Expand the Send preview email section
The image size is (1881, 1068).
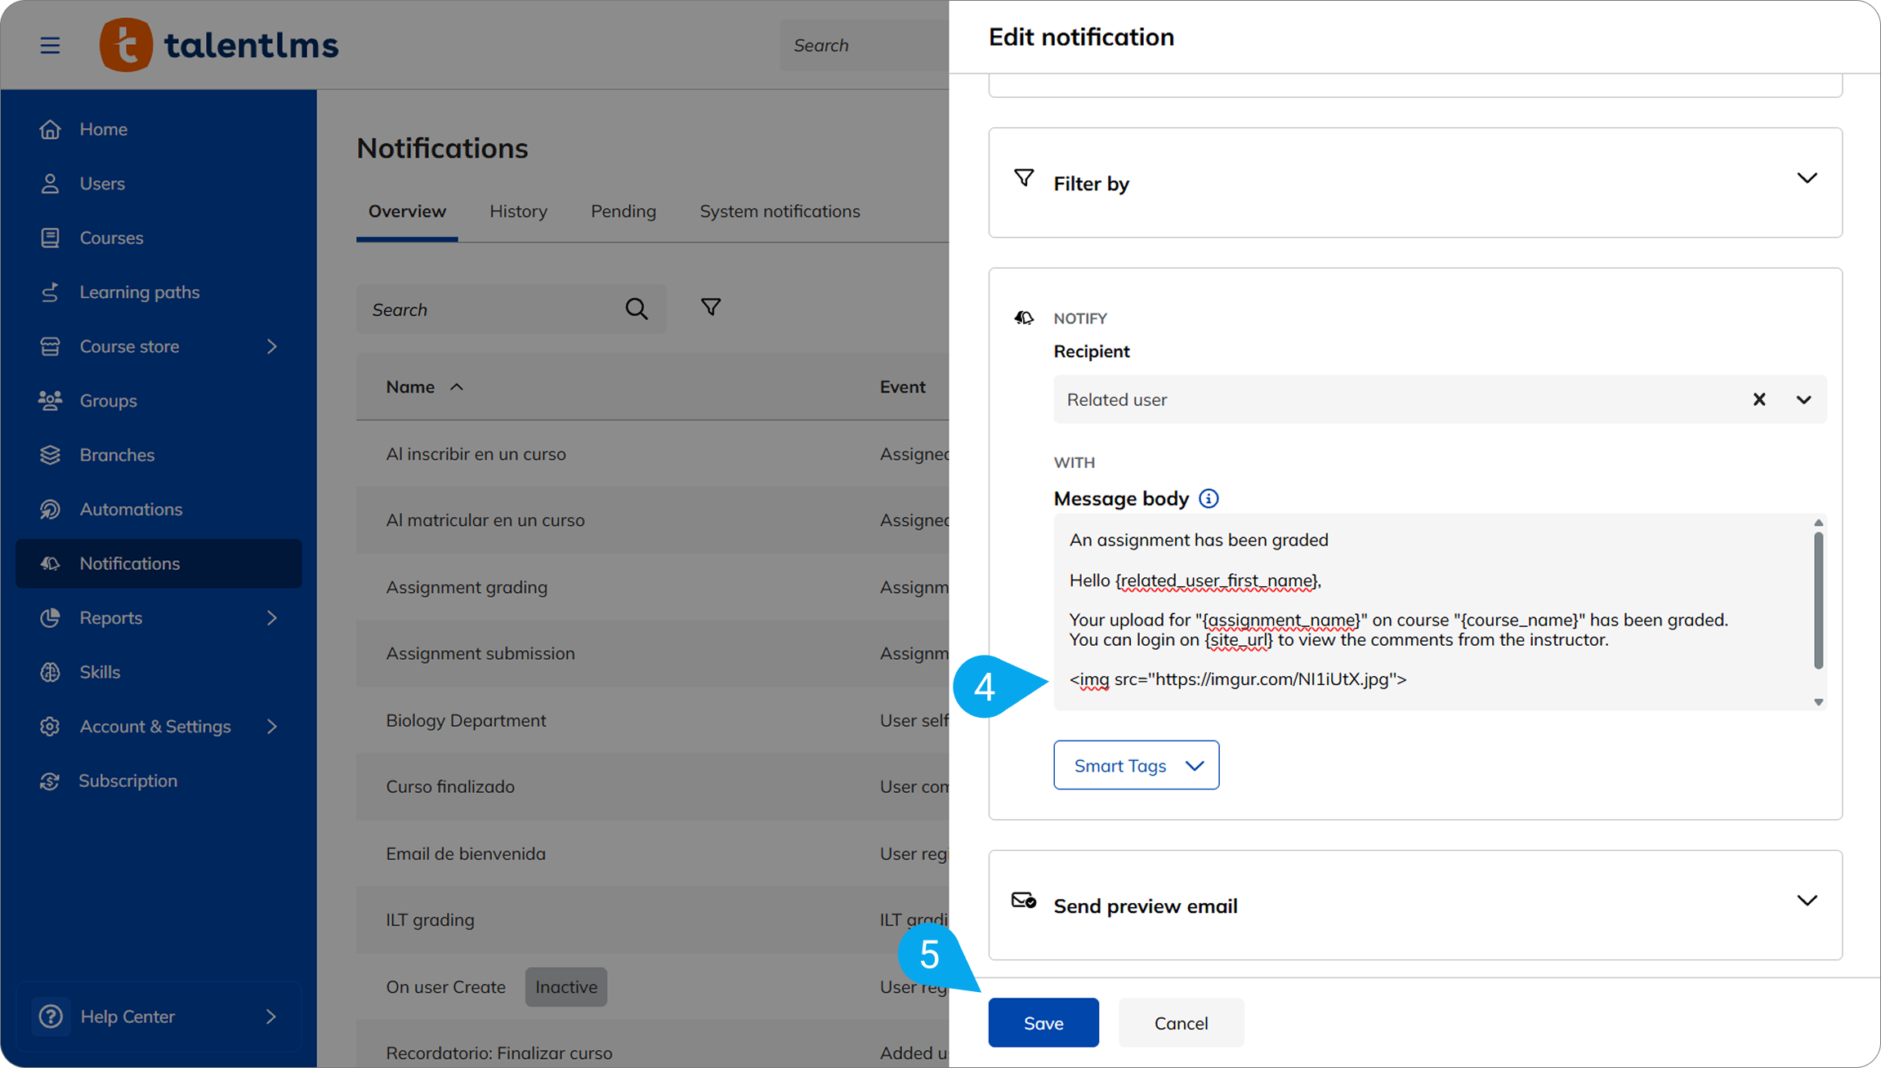(x=1807, y=901)
